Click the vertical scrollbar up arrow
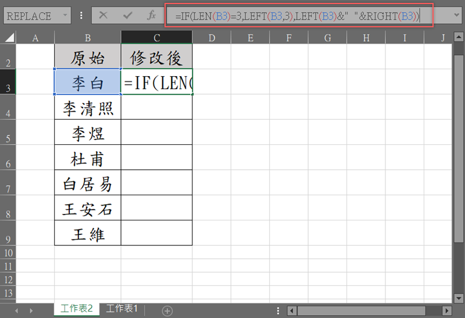Screen dimensions: 465x318 point(459,37)
